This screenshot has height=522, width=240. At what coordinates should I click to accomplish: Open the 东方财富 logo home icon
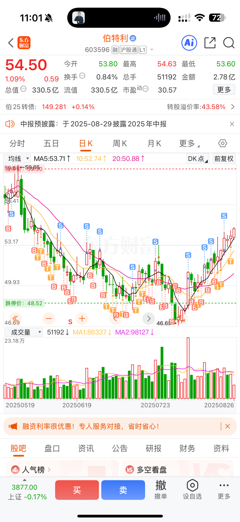pos(24,43)
